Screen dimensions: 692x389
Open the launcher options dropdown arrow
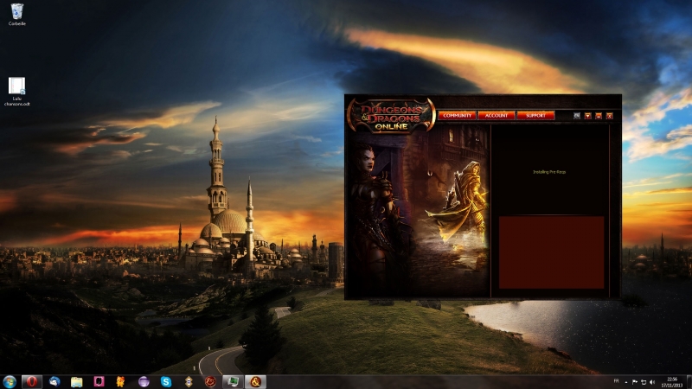(x=588, y=116)
